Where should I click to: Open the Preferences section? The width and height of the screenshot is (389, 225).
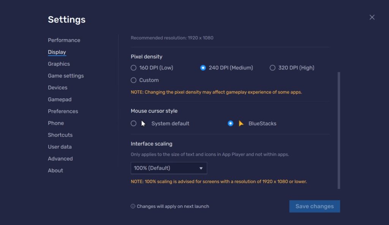(x=63, y=111)
